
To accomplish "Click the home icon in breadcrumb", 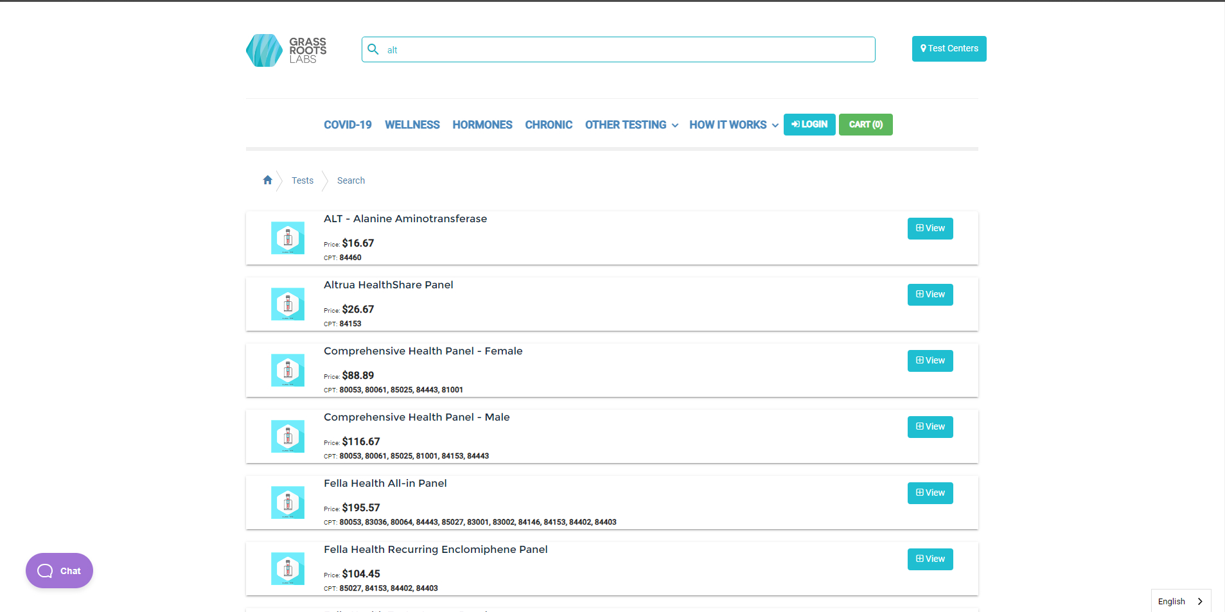I will pos(268,180).
